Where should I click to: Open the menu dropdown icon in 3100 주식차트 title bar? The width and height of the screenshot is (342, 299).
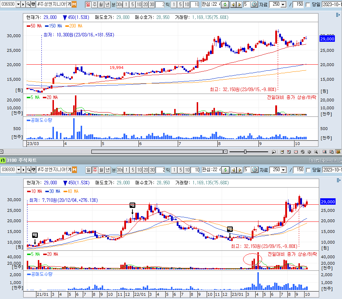[329, 160]
